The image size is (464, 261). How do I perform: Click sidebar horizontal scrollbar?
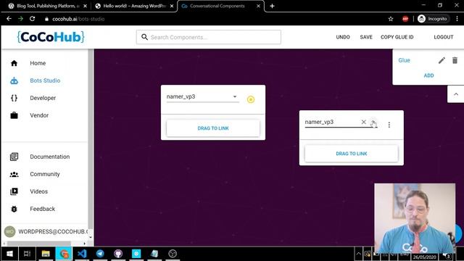(38, 244)
